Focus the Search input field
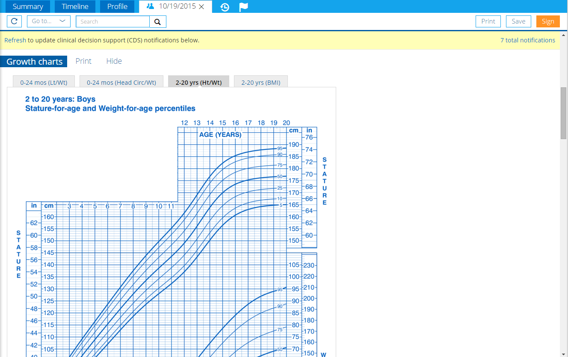This screenshot has width=568, height=357. coord(113,22)
